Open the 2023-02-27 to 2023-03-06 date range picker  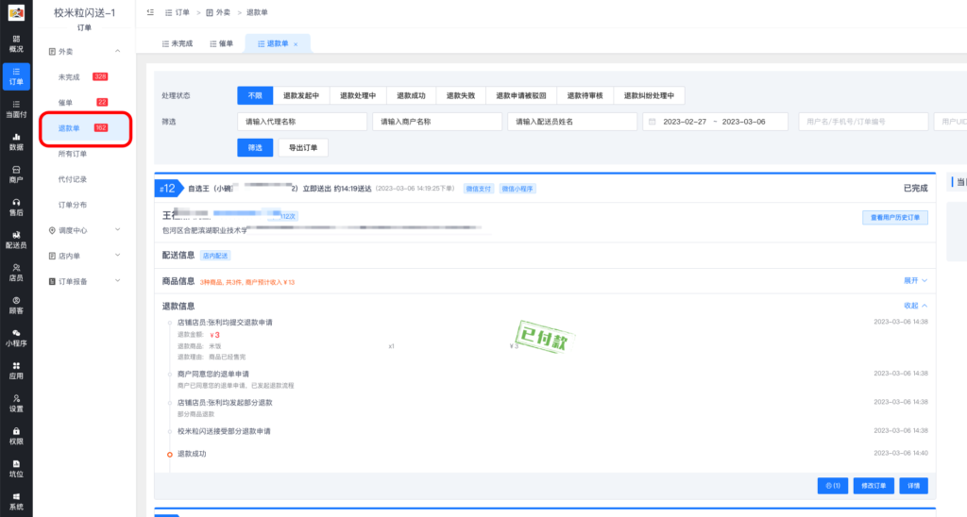716,122
